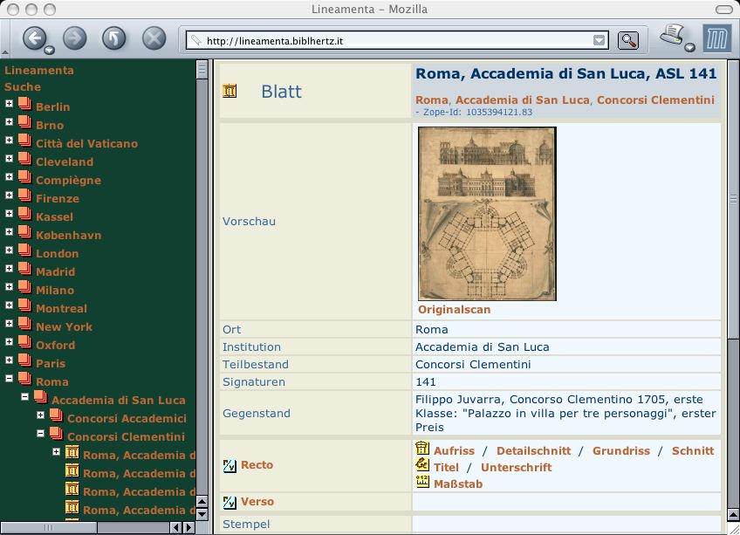Select New York in the location tree
740x535 pixels.
click(x=64, y=326)
